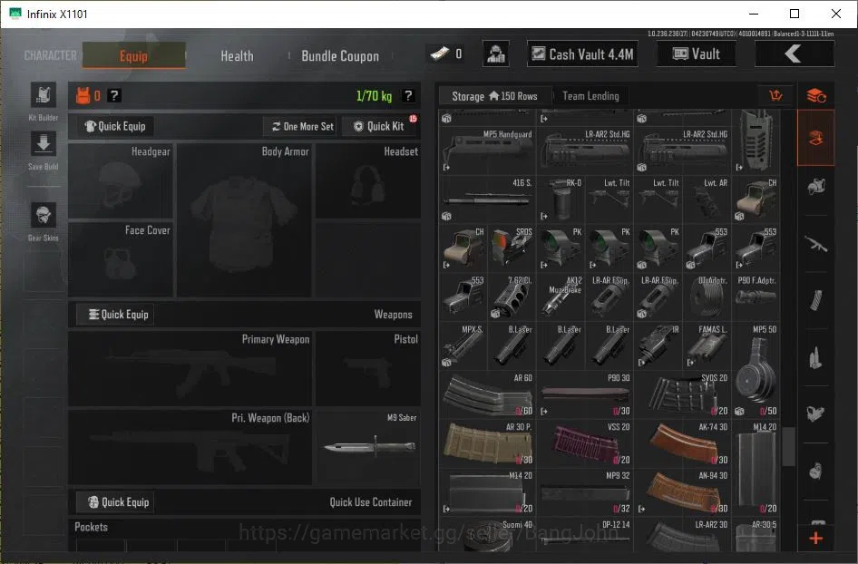Select the MP5 Handguard item
This screenshot has width=858, height=564.
[487, 151]
